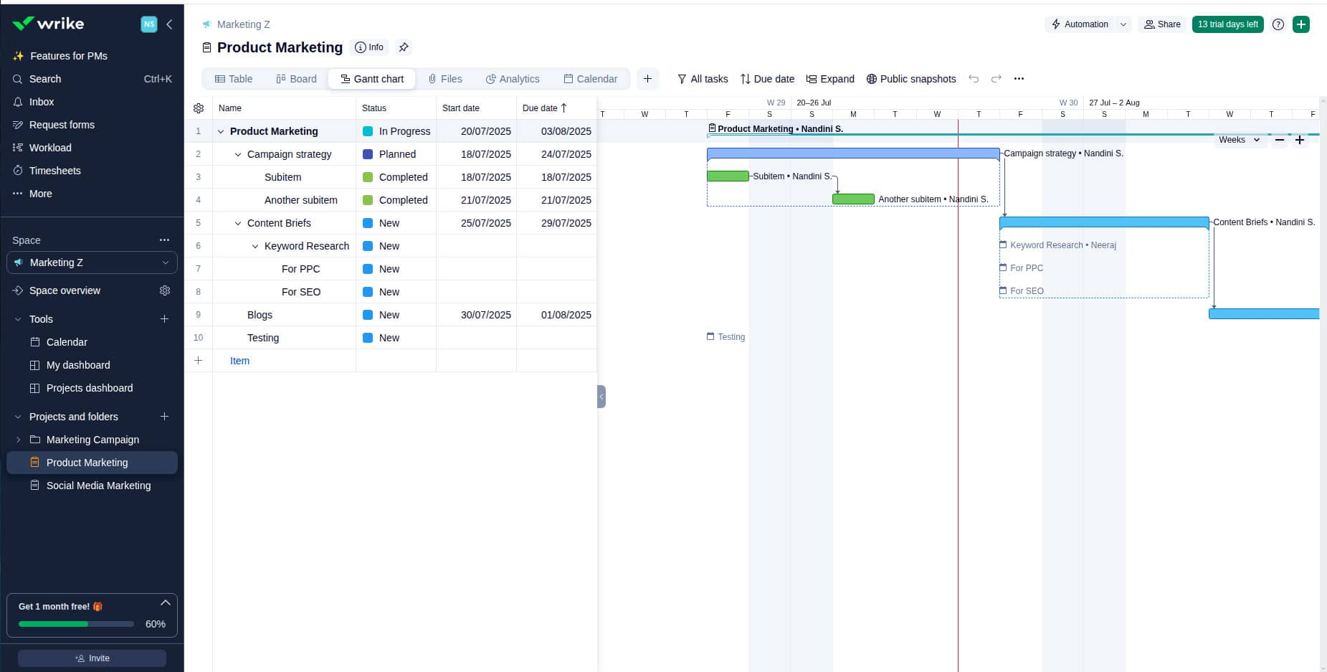Viewport: 1327px width, 672px height.
Task: Open the Inbox from the sidebar
Action: pos(41,101)
